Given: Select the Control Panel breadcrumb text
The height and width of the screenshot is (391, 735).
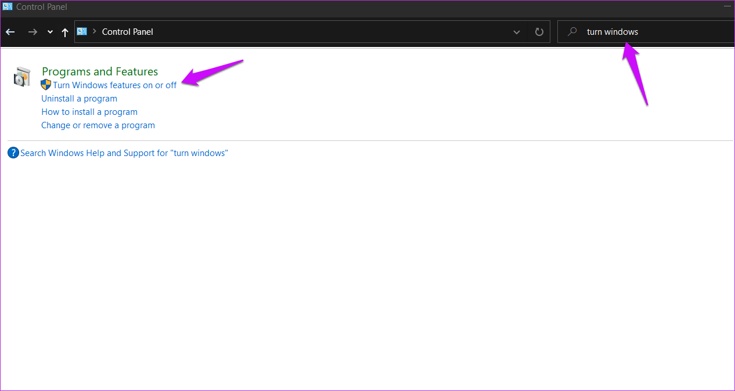Looking at the screenshot, I should click(127, 32).
